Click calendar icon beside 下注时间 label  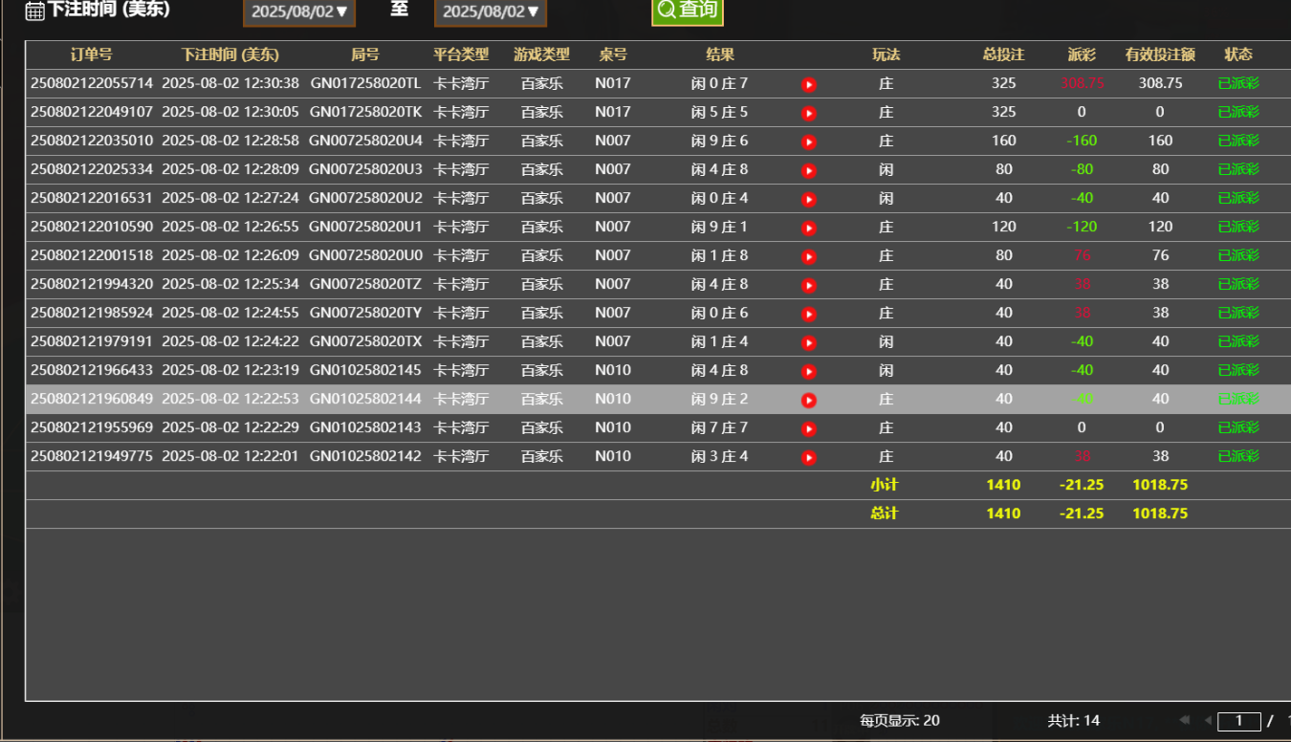[34, 11]
